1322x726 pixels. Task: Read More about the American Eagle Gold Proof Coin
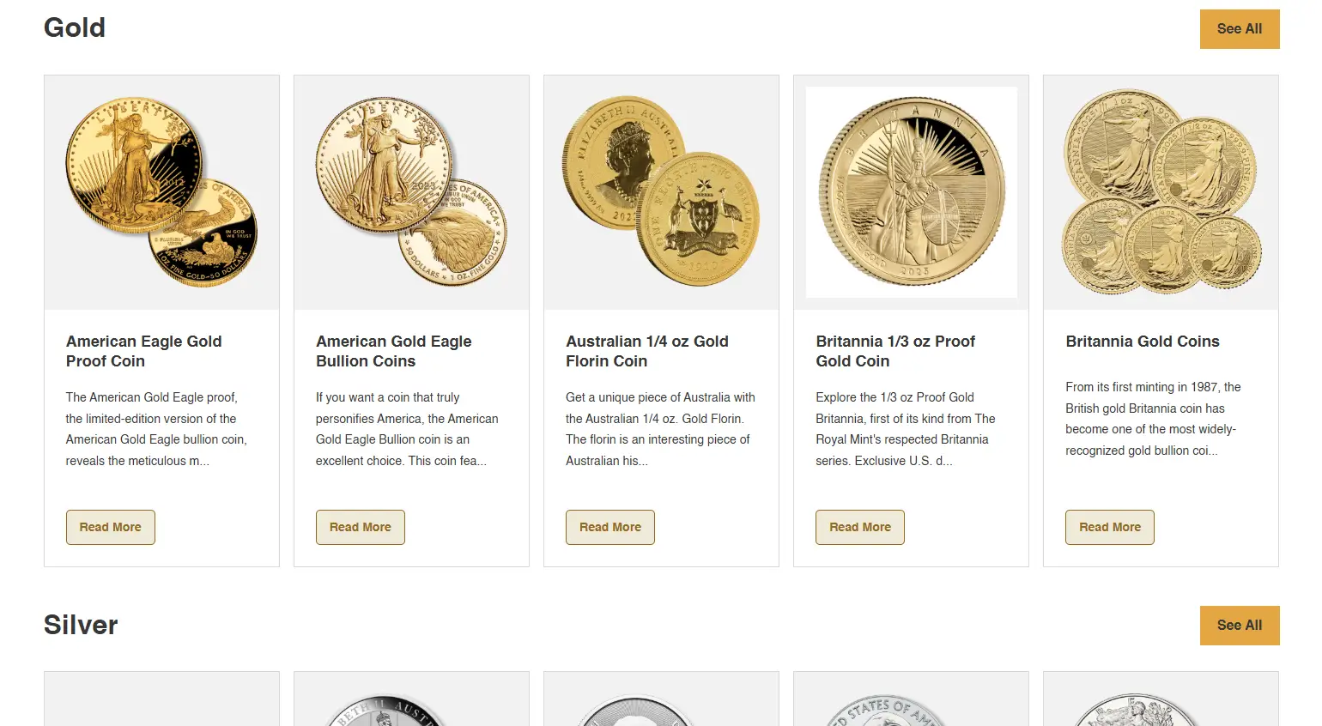tap(110, 527)
